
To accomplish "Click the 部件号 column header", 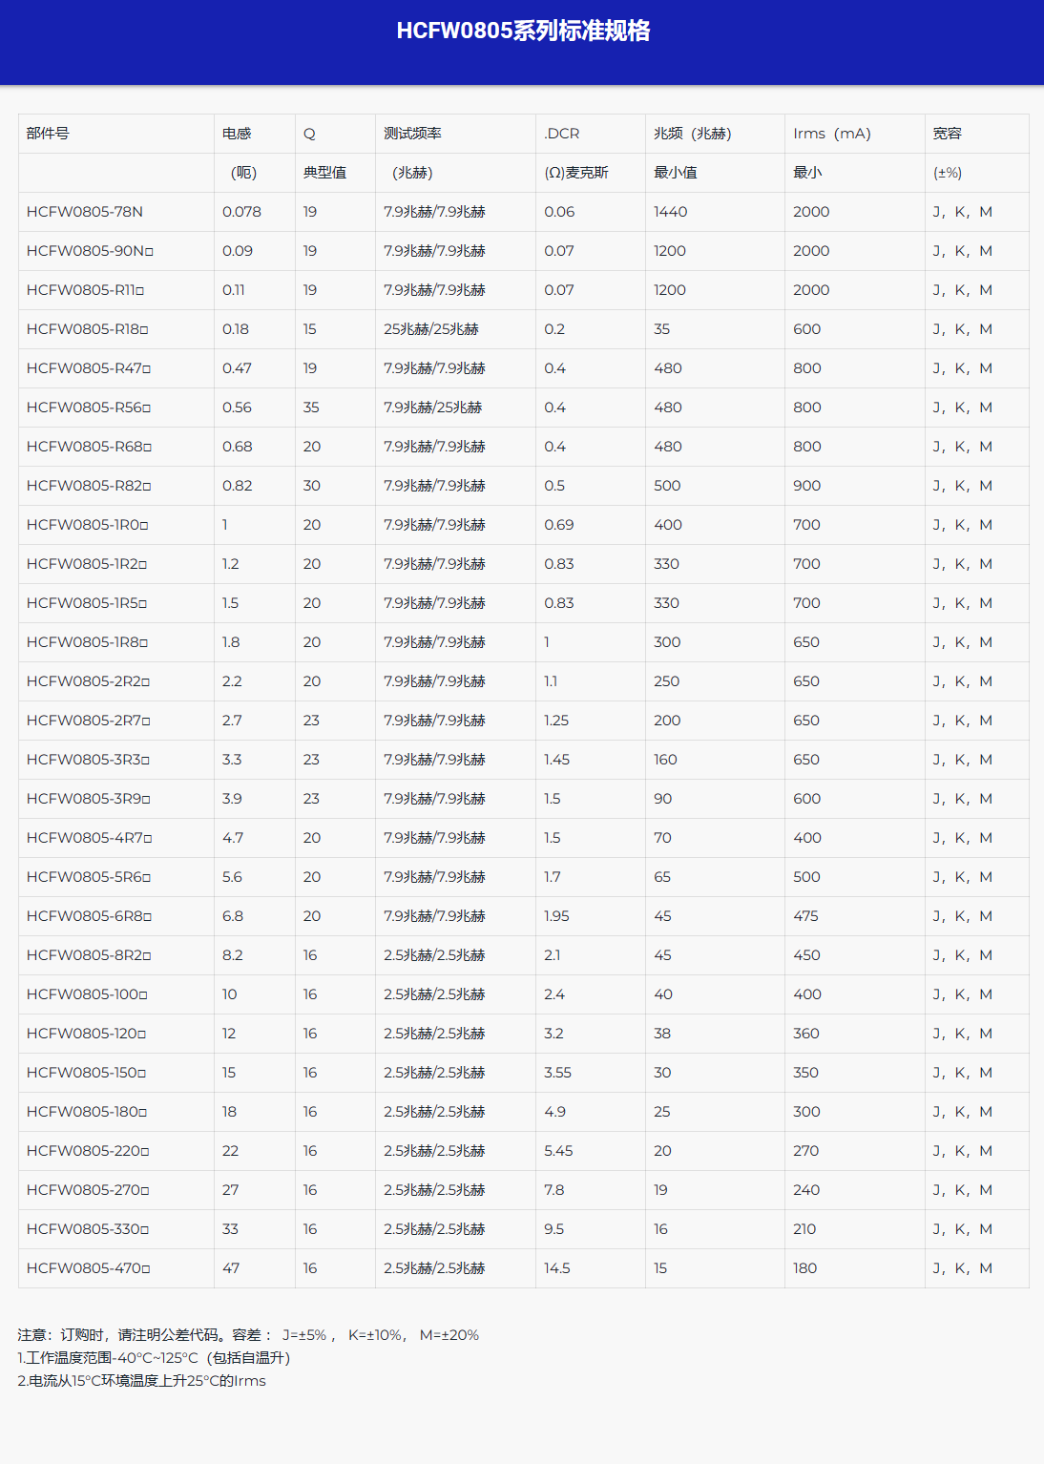I will [x=48, y=134].
